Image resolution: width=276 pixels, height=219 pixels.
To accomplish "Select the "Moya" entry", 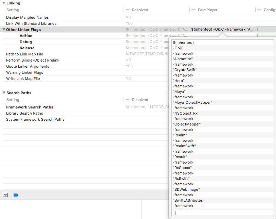I will click(222, 91).
